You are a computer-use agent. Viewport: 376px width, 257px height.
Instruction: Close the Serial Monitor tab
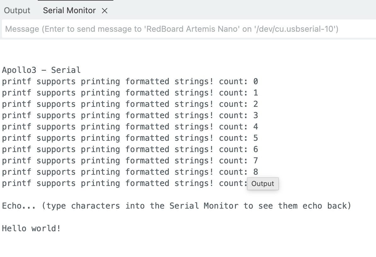(105, 10)
